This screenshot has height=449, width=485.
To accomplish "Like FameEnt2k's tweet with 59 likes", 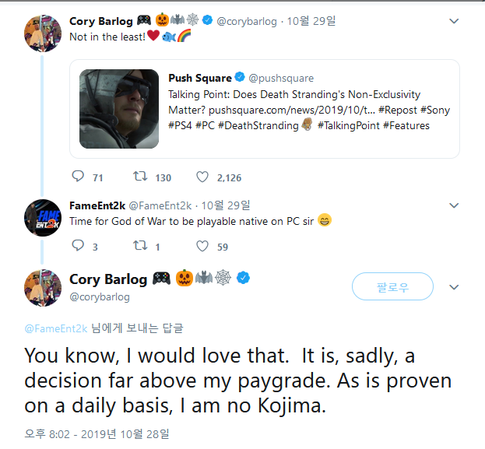I will click(203, 247).
